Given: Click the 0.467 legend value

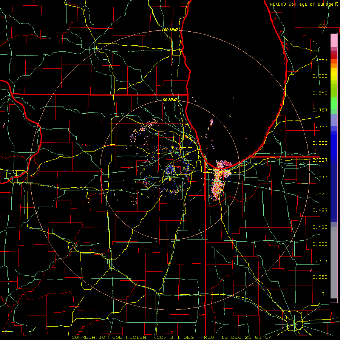Looking at the screenshot, I should click(x=320, y=210).
